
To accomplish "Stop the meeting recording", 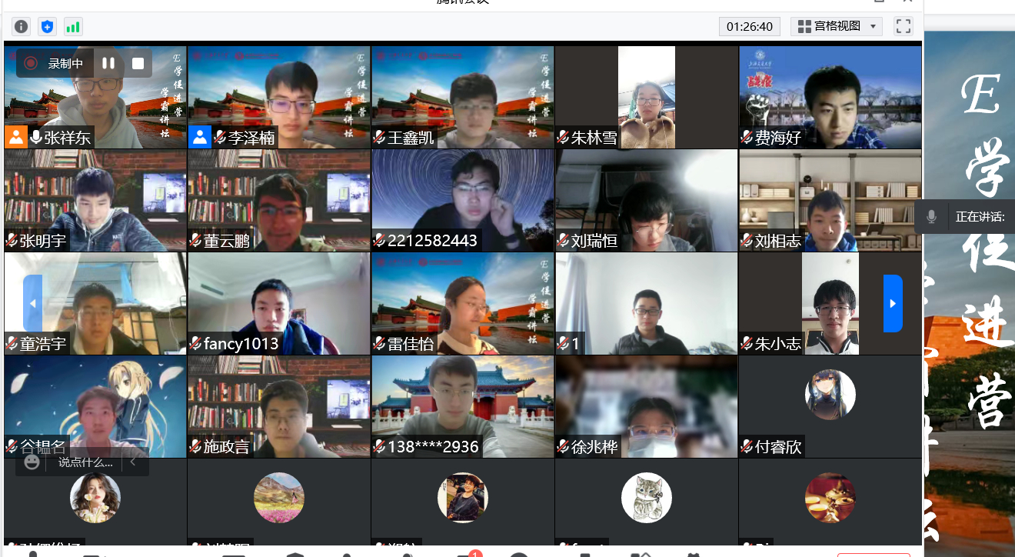I will click(x=138, y=64).
